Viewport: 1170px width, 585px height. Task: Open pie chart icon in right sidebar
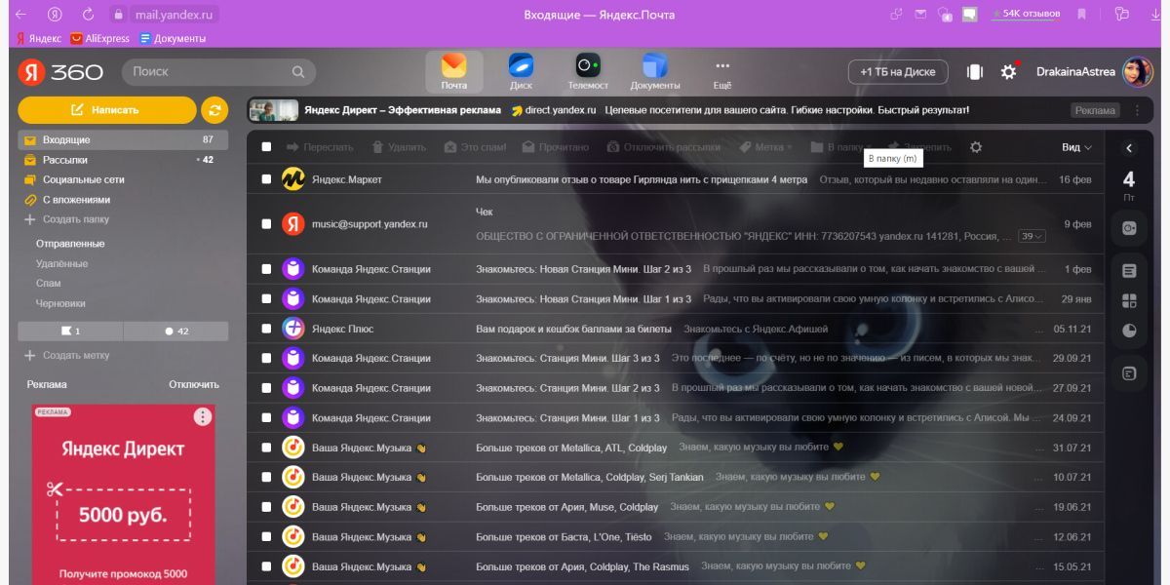[1129, 331]
